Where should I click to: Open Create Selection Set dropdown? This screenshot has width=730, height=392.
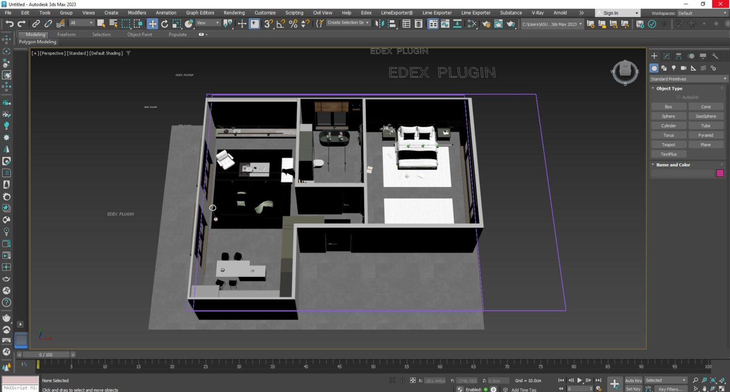pyautogui.click(x=348, y=22)
